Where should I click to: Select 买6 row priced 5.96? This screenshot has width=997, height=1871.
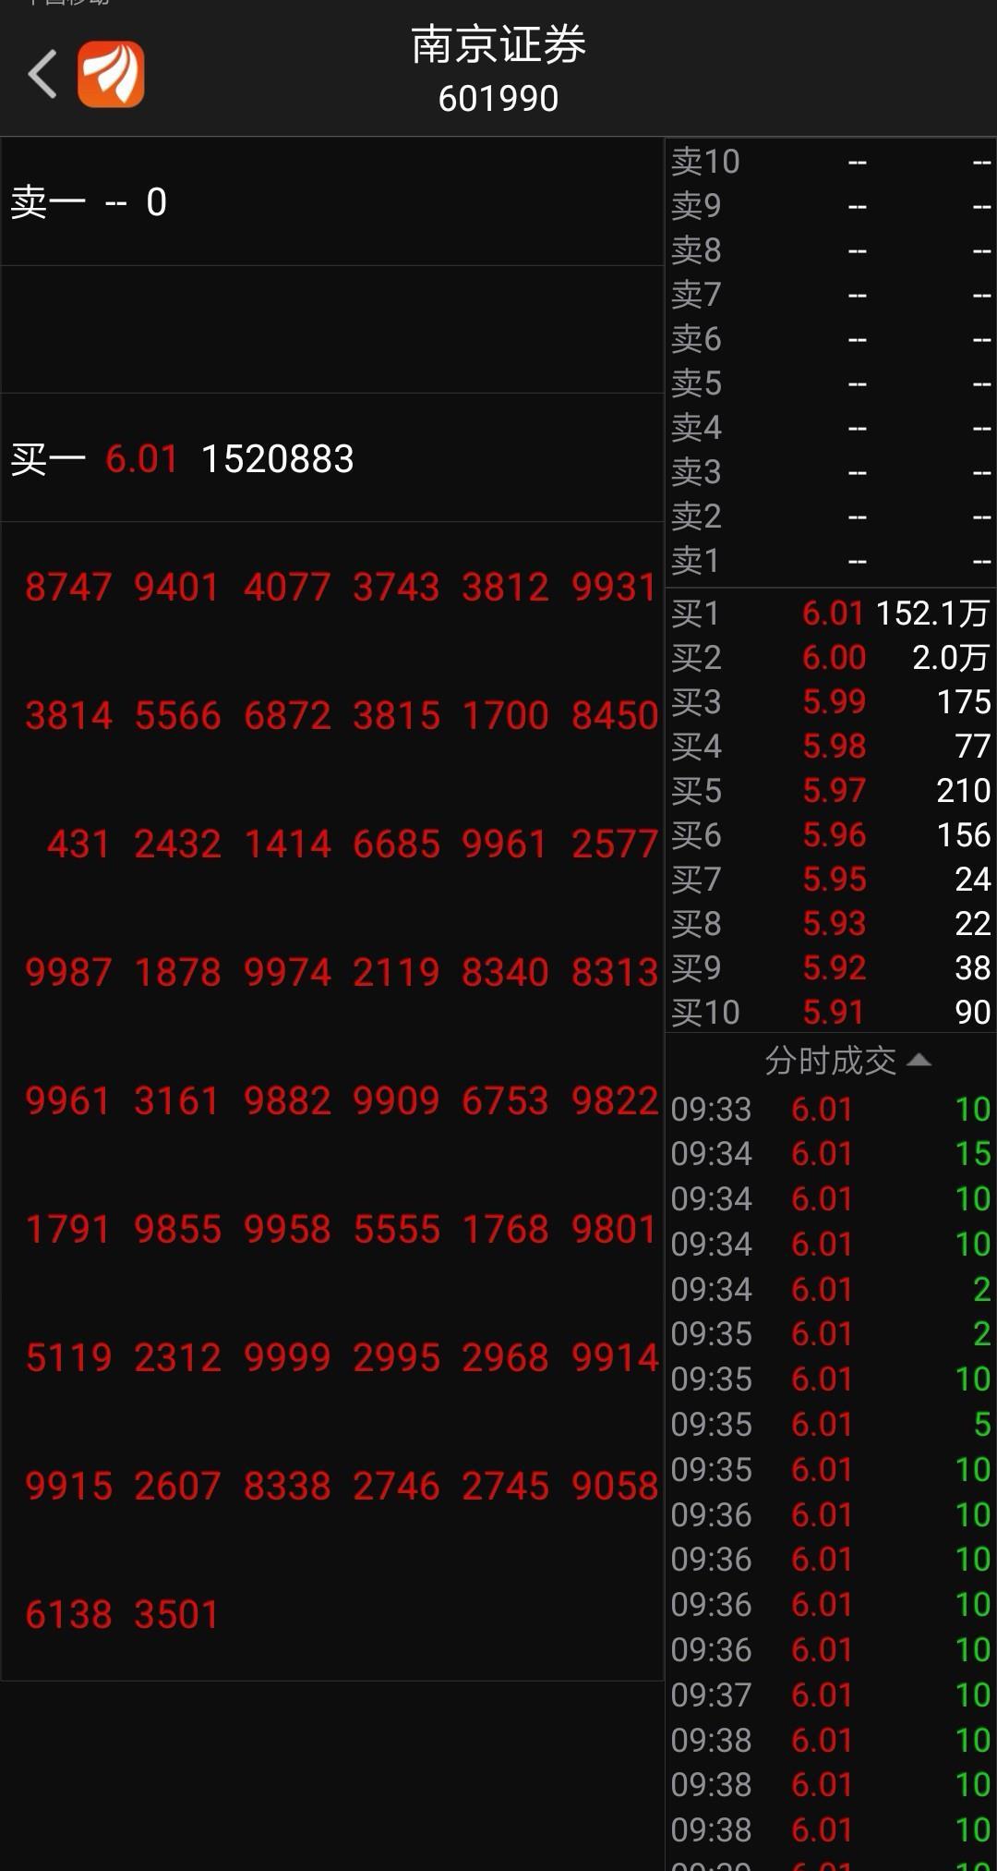click(831, 834)
